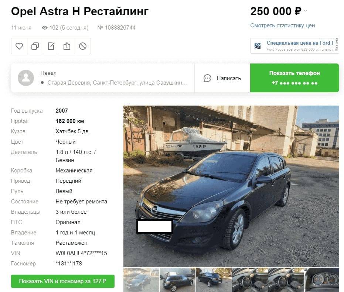Screen dimensions: 344x292
Task: Click Написать to message the seller
Action: 229,78
